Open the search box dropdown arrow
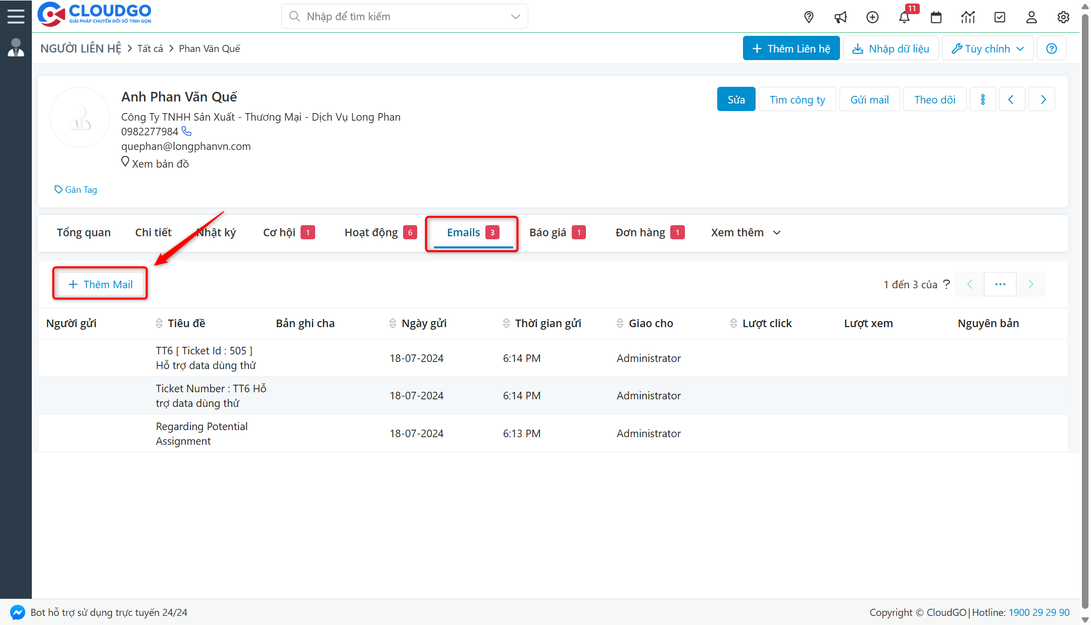This screenshot has height=625, width=1091. pos(515,16)
